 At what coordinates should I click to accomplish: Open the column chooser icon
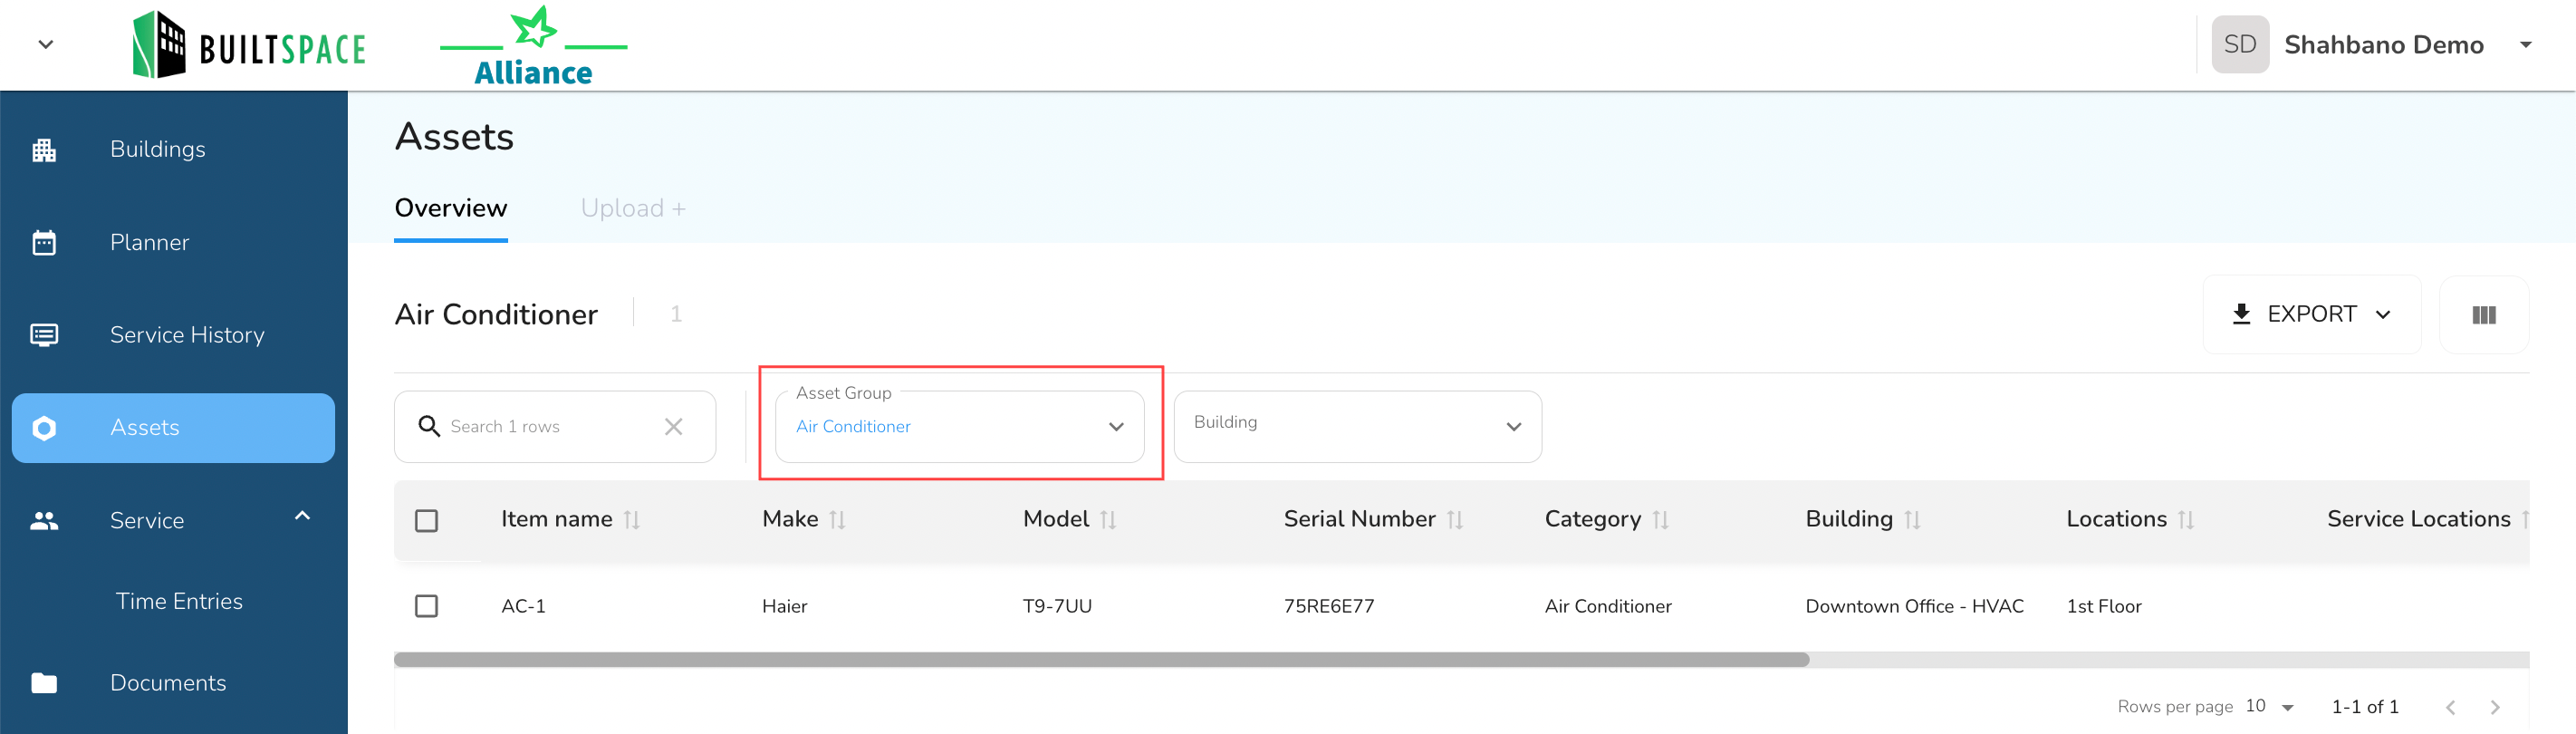[x=2484, y=315]
